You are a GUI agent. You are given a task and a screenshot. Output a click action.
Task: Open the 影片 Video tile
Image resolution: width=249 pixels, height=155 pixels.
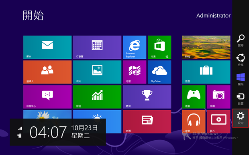pos(218,122)
